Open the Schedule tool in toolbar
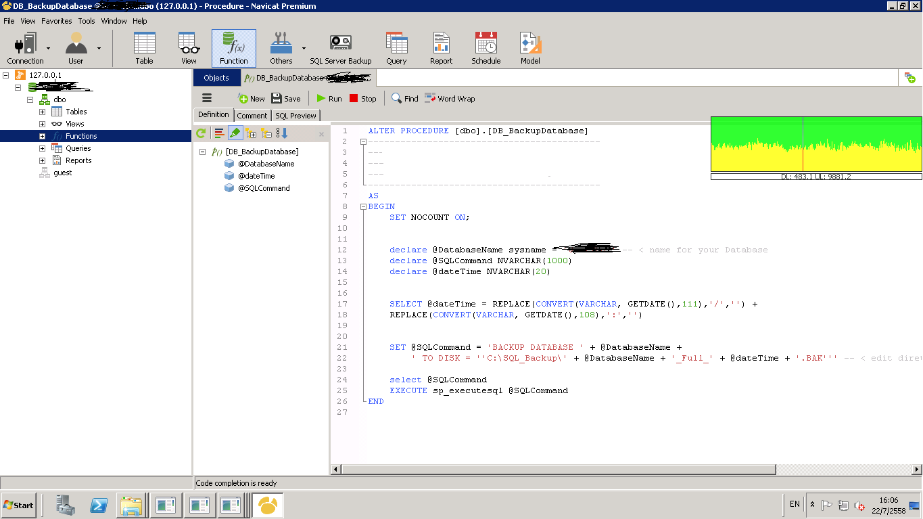Image resolution: width=923 pixels, height=519 pixels. [x=486, y=48]
